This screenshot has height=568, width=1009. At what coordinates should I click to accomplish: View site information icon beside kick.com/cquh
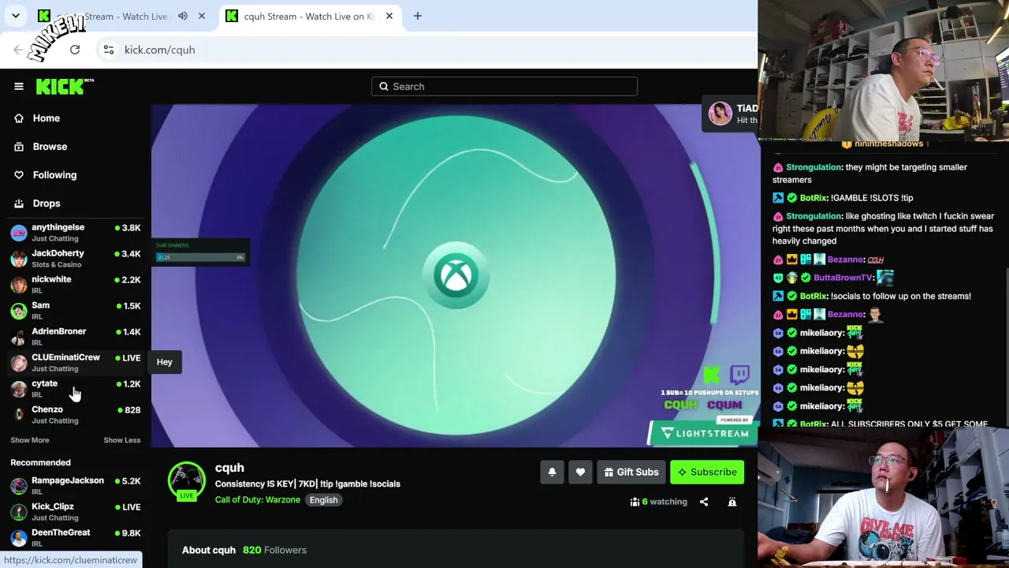coord(109,50)
